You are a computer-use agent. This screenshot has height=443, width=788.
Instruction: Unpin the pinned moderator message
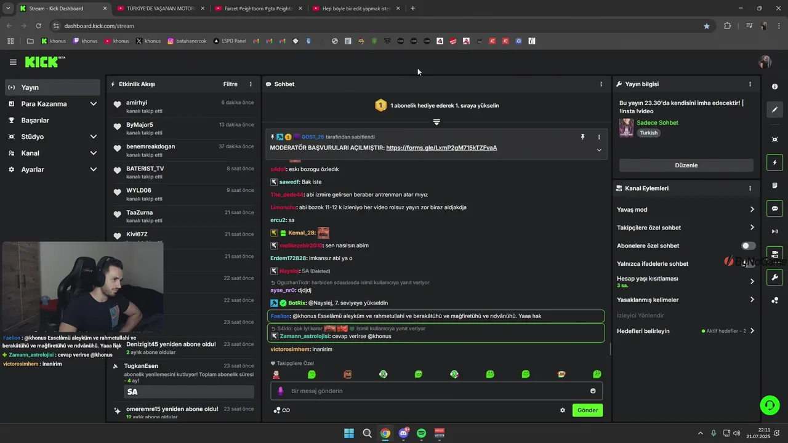(x=582, y=137)
